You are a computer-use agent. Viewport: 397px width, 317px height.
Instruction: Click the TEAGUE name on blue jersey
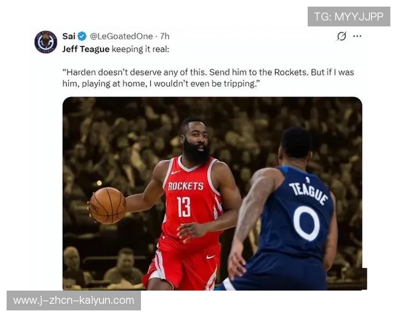click(x=308, y=193)
